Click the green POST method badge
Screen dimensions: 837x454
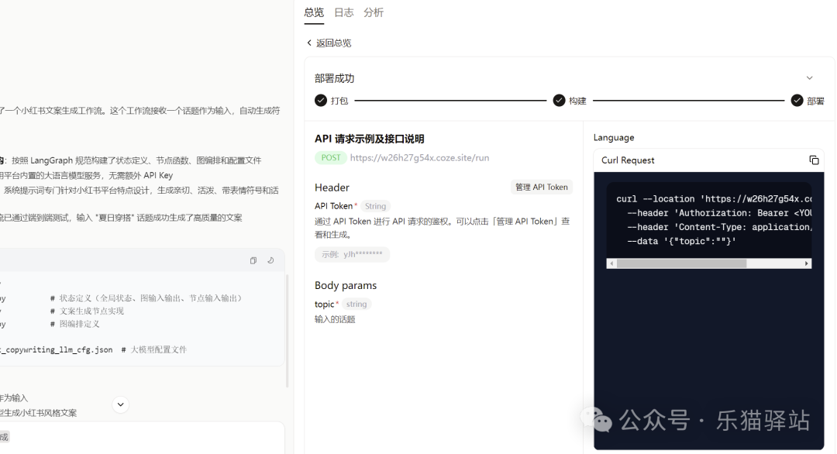click(330, 157)
